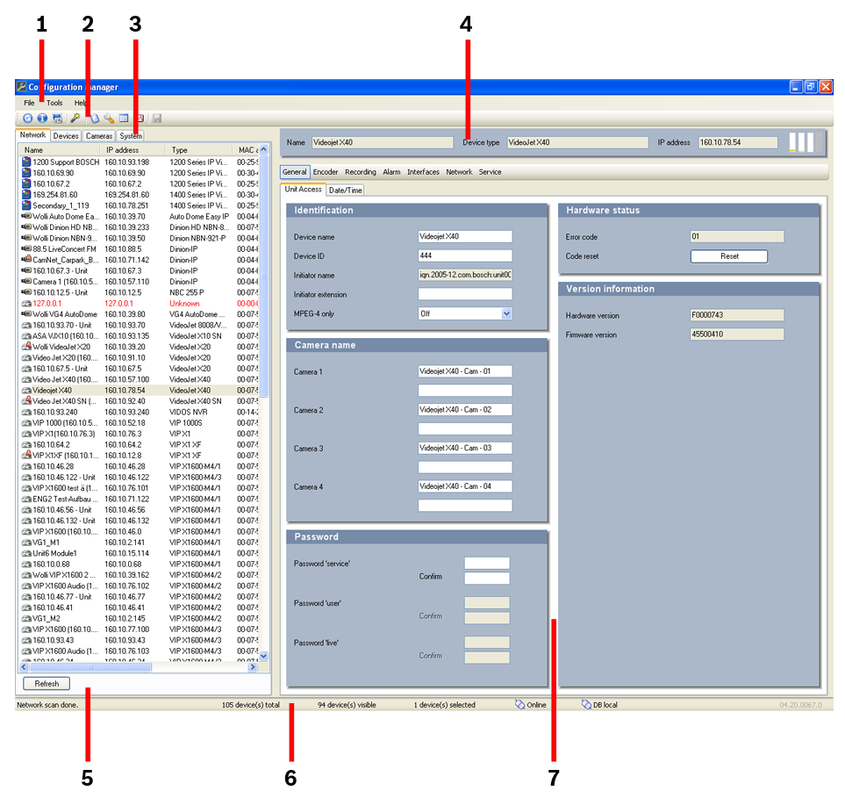Click the Reset error code button

click(729, 256)
